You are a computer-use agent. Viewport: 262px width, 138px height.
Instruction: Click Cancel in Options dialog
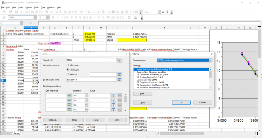pos(203,103)
